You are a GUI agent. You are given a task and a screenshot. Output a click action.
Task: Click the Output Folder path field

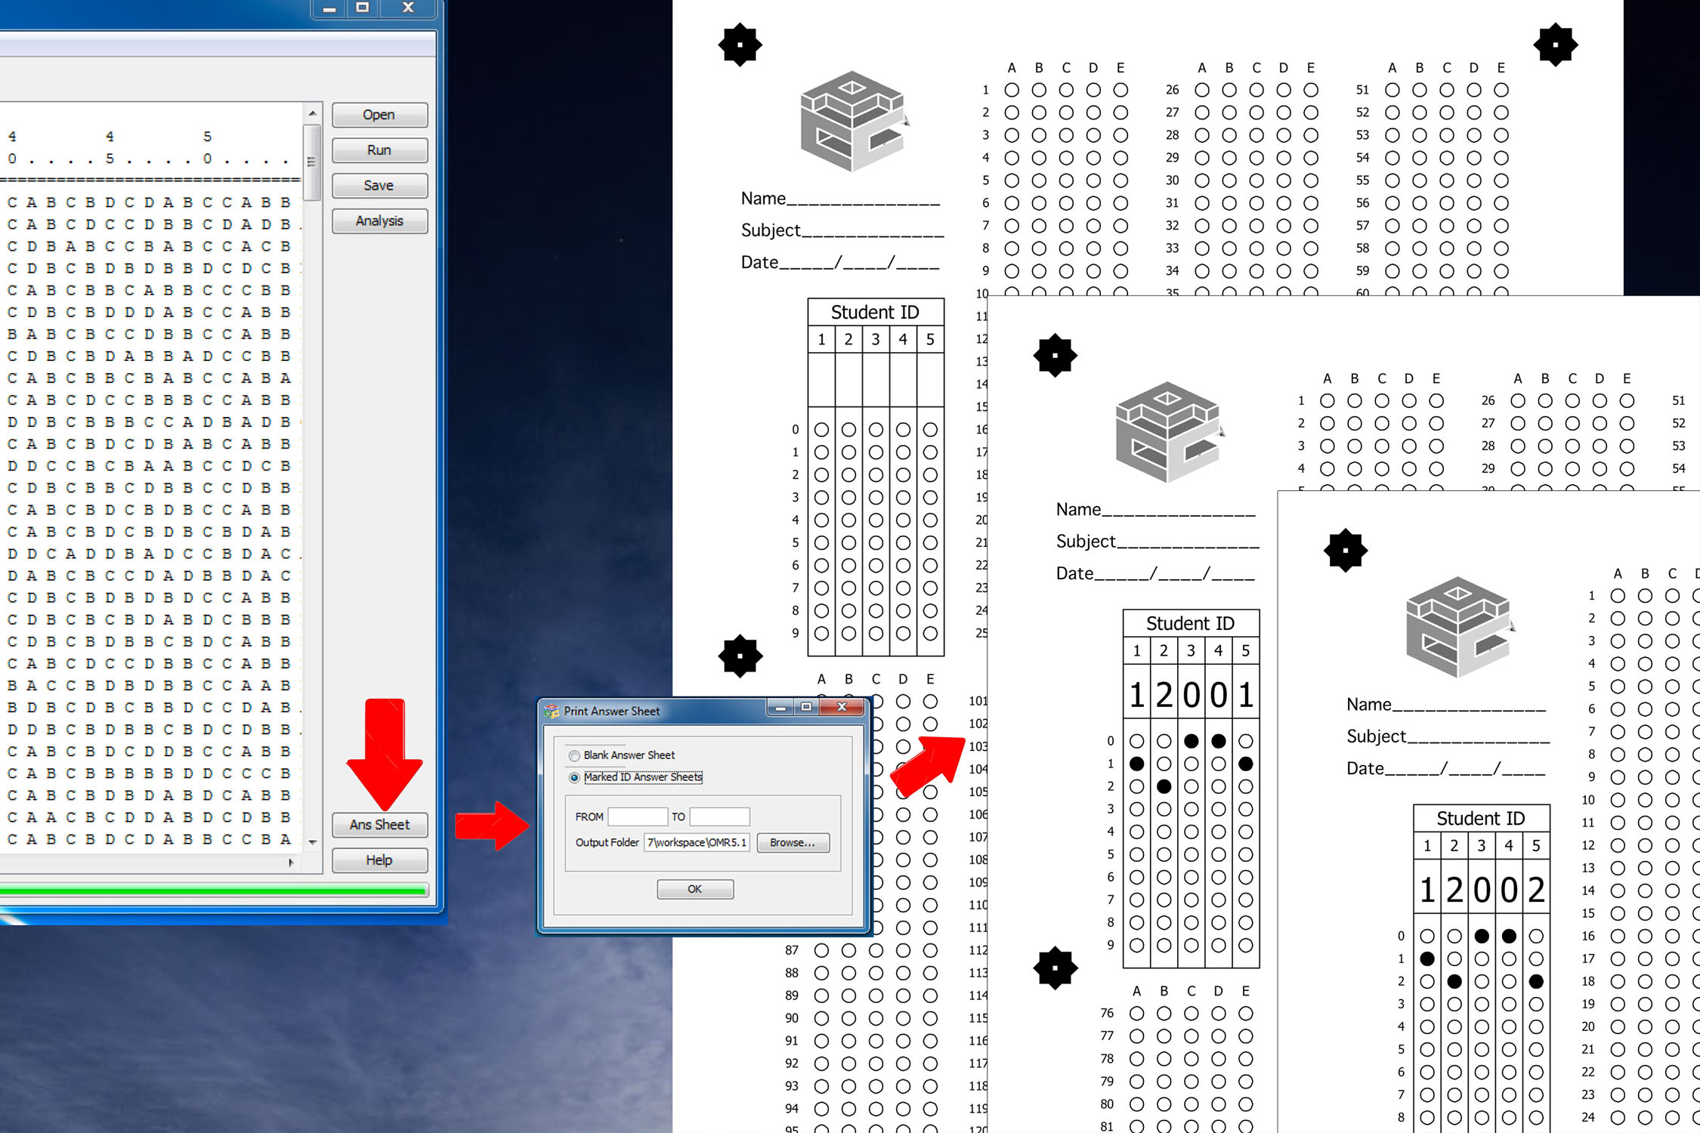coord(696,842)
